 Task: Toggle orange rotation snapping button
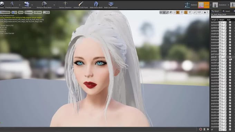tap(186, 12)
